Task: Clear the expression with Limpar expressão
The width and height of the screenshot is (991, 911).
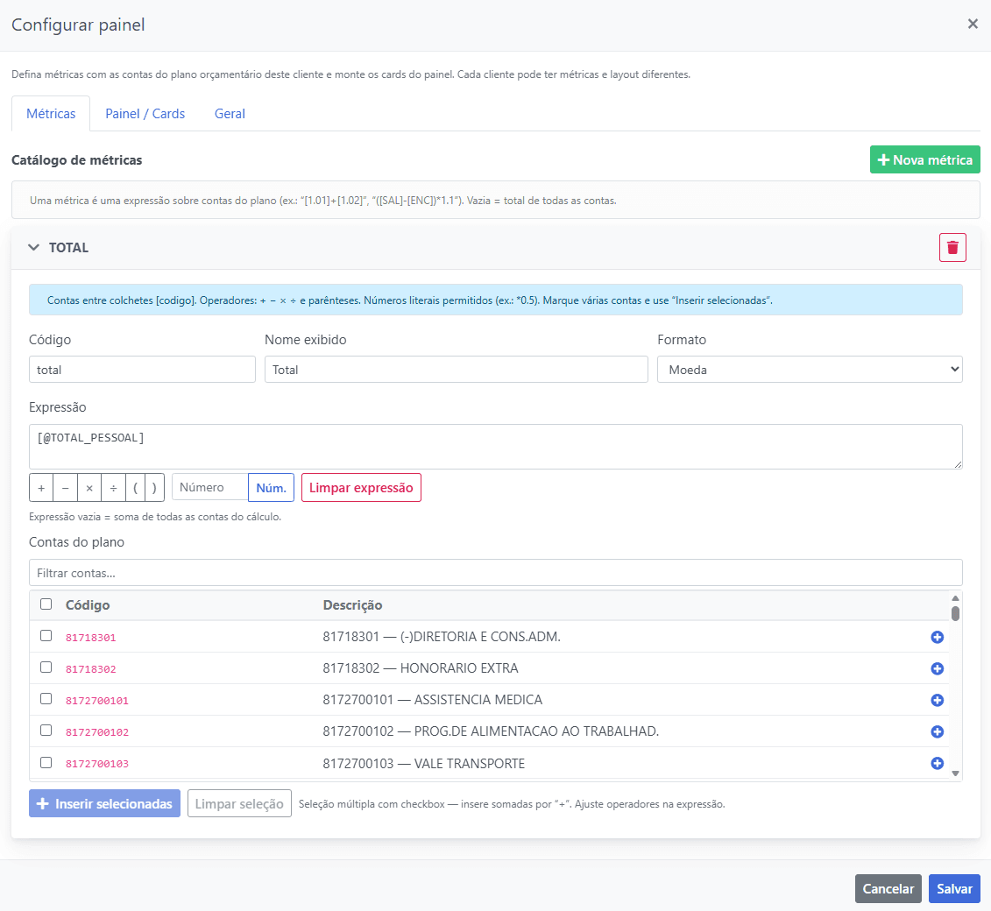Action: pyautogui.click(x=361, y=488)
